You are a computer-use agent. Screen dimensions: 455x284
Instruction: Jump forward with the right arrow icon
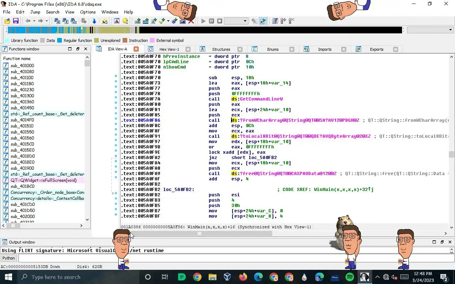coord(41,21)
